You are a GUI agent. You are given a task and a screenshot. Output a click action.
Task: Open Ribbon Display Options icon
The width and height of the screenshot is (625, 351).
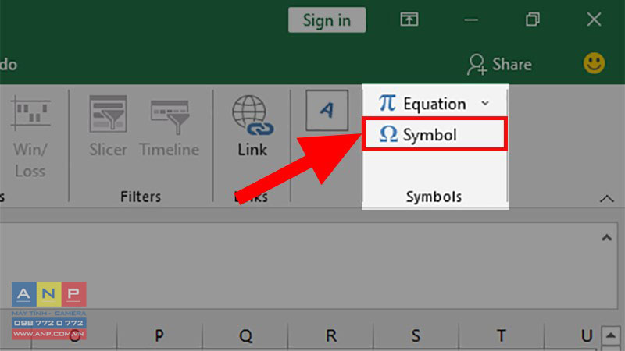(409, 19)
